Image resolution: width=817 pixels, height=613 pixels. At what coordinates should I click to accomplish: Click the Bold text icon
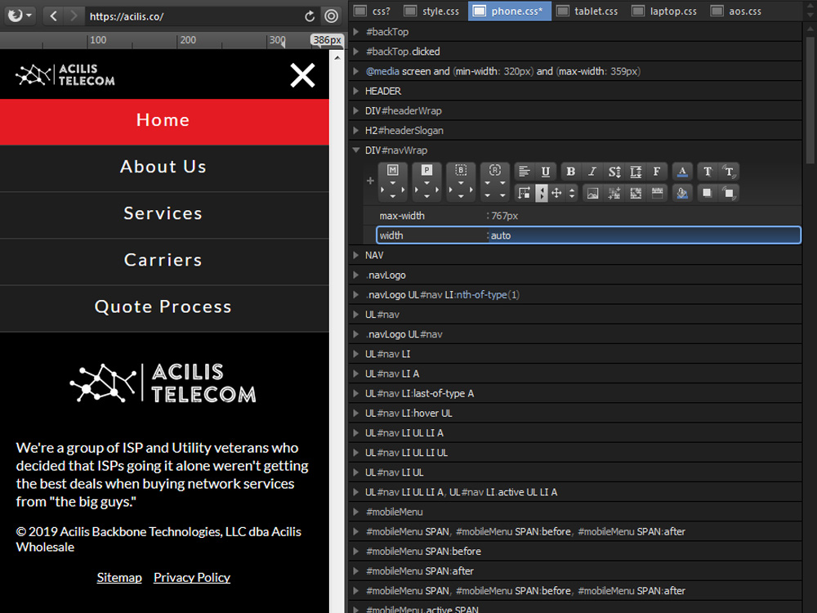(x=570, y=172)
